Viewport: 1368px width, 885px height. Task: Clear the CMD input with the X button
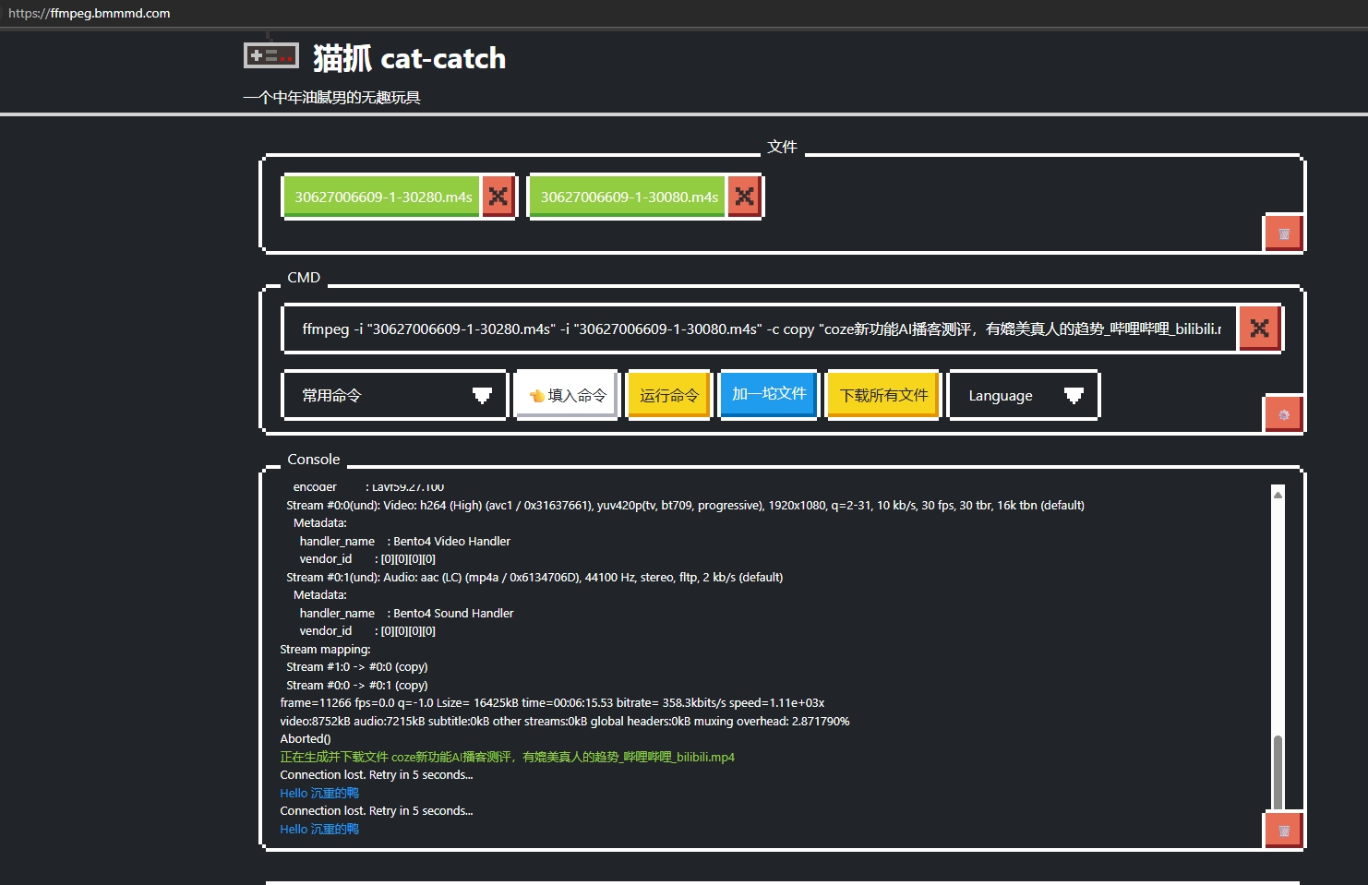(x=1259, y=329)
